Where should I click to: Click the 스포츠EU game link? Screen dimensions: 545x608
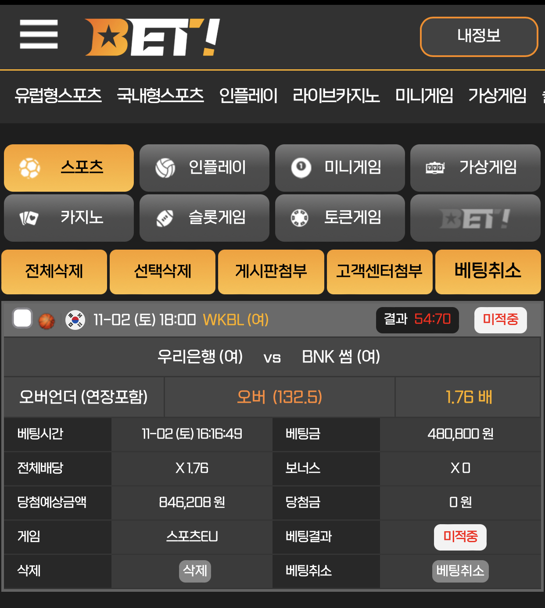pyautogui.click(x=192, y=536)
